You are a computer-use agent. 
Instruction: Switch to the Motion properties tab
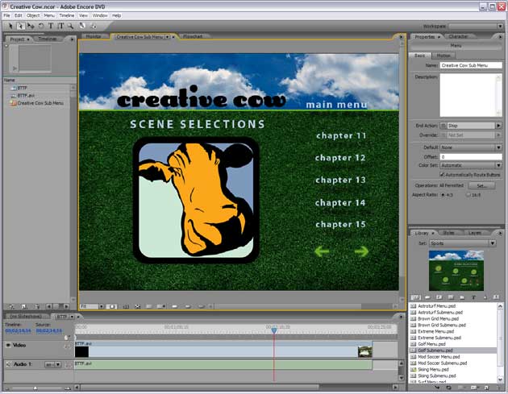pyautogui.click(x=443, y=56)
